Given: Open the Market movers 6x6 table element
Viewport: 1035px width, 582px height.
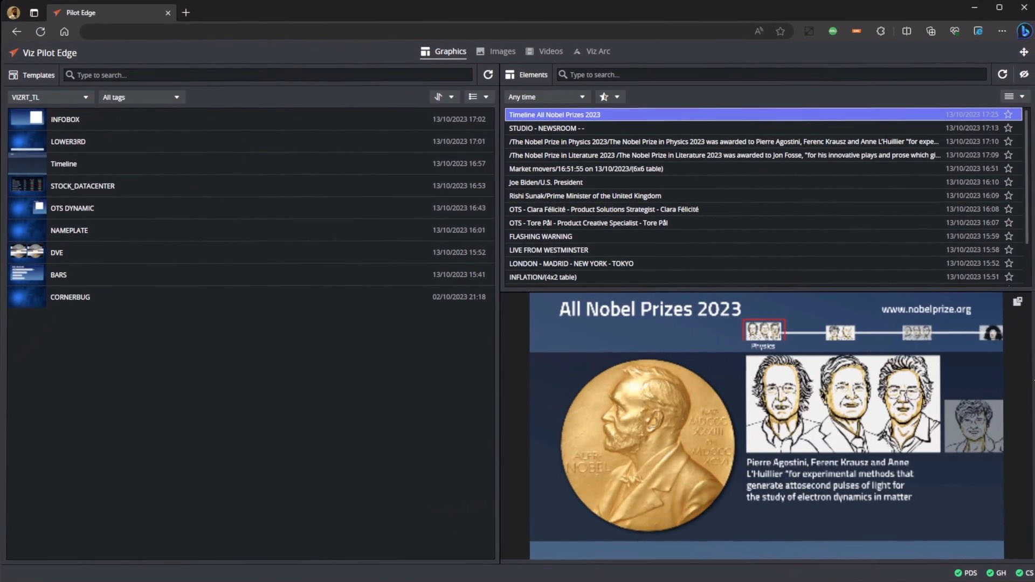Looking at the screenshot, I should (763, 169).
